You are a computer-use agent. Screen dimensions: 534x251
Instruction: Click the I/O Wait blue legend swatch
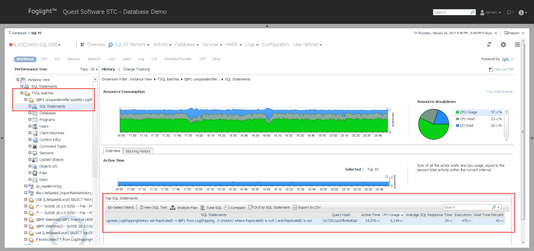click(458, 126)
